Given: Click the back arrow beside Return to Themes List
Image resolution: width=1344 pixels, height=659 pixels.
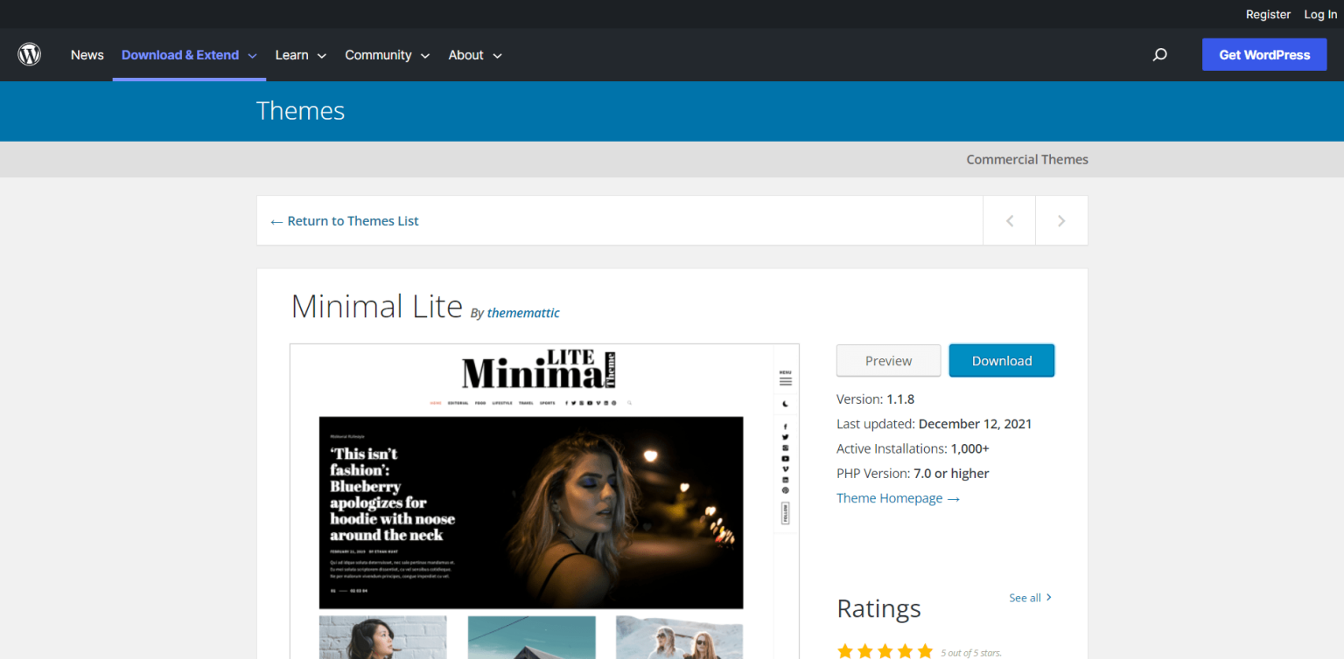Looking at the screenshot, I should [276, 220].
